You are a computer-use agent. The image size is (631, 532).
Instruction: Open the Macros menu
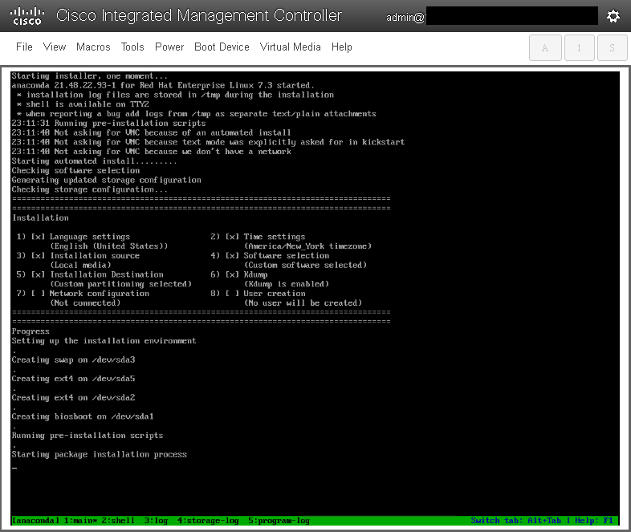[x=93, y=47]
